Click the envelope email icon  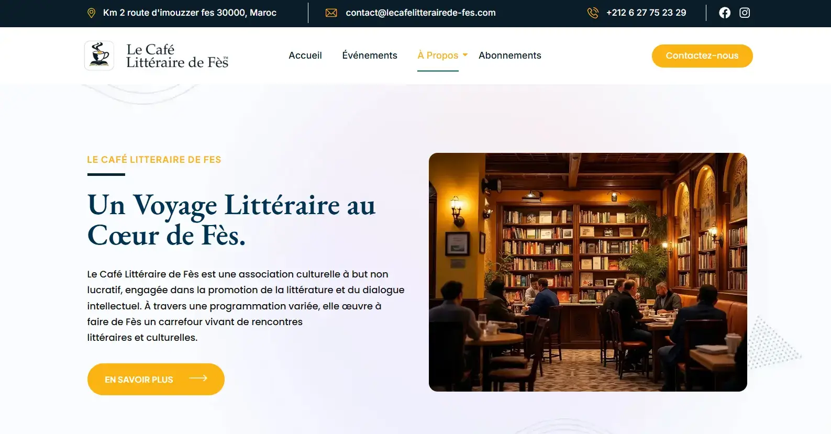[x=331, y=13]
